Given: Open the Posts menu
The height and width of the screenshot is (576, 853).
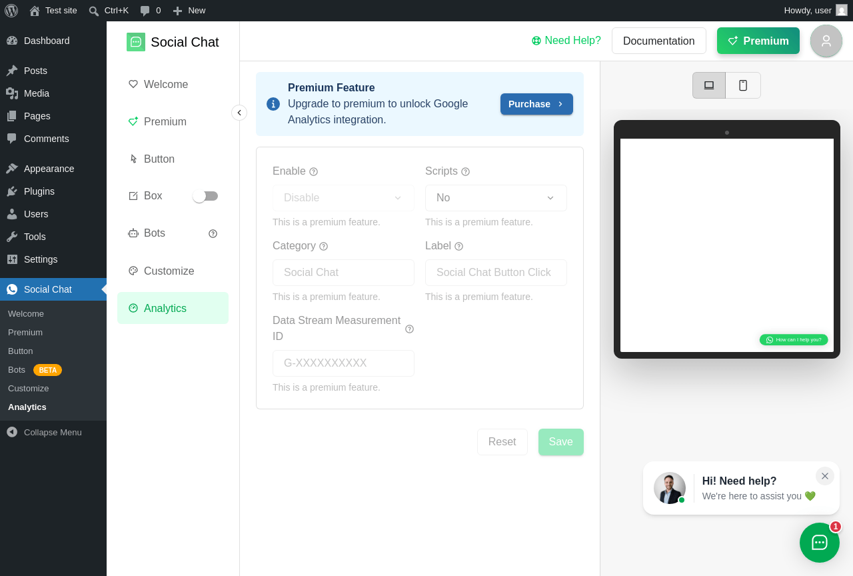Looking at the screenshot, I should tap(53, 71).
